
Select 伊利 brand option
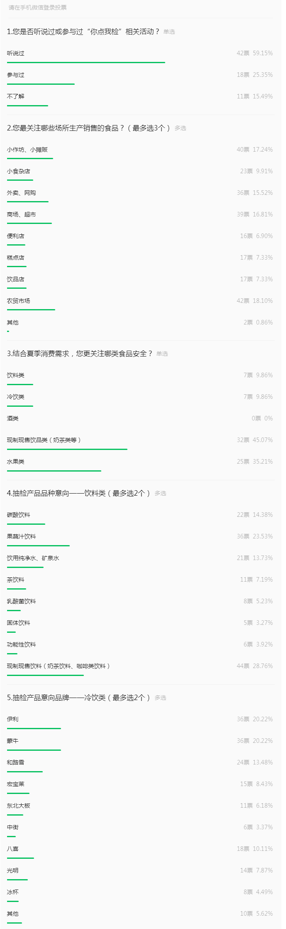click(140, 722)
